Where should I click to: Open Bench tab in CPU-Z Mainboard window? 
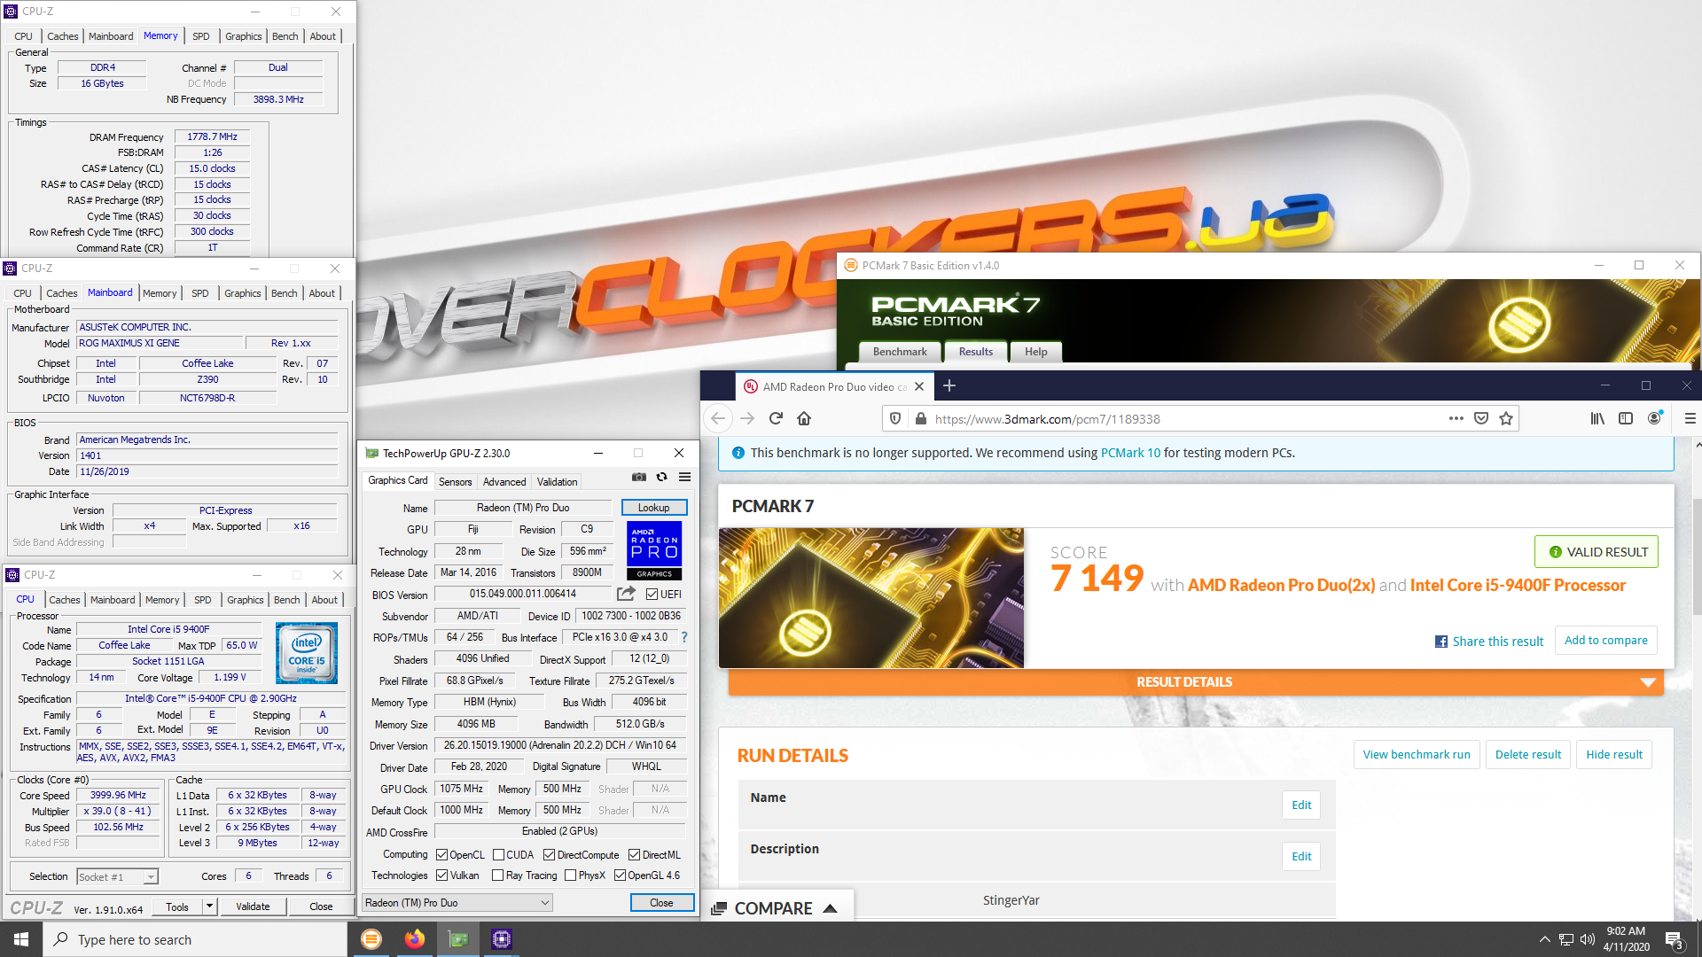tap(285, 293)
